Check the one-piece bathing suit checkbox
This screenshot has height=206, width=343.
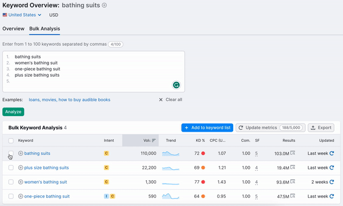(11, 196)
